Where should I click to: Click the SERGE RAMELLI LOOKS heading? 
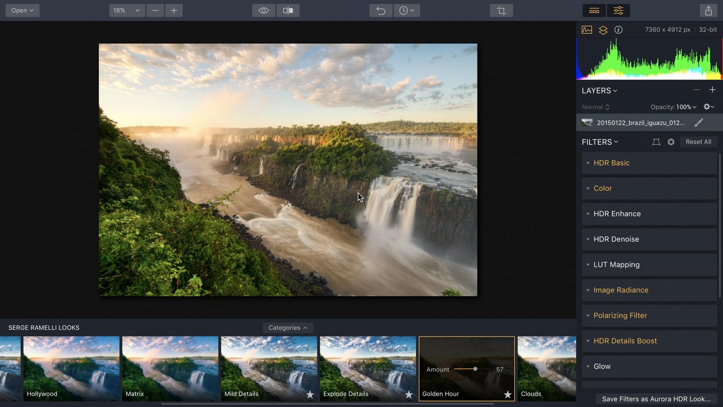pos(44,328)
